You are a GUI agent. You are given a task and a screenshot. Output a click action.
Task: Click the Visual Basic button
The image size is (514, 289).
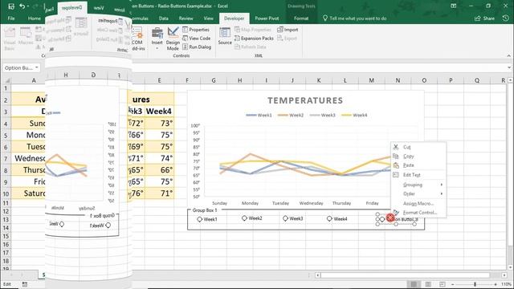(10, 39)
